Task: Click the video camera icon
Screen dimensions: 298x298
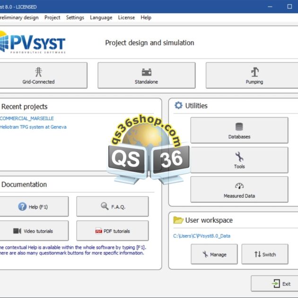Action: click(x=17, y=231)
